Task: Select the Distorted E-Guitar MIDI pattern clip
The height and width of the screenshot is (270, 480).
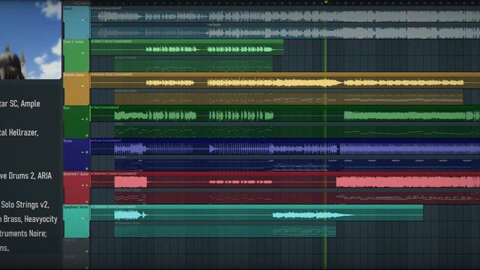Action: (x=297, y=196)
